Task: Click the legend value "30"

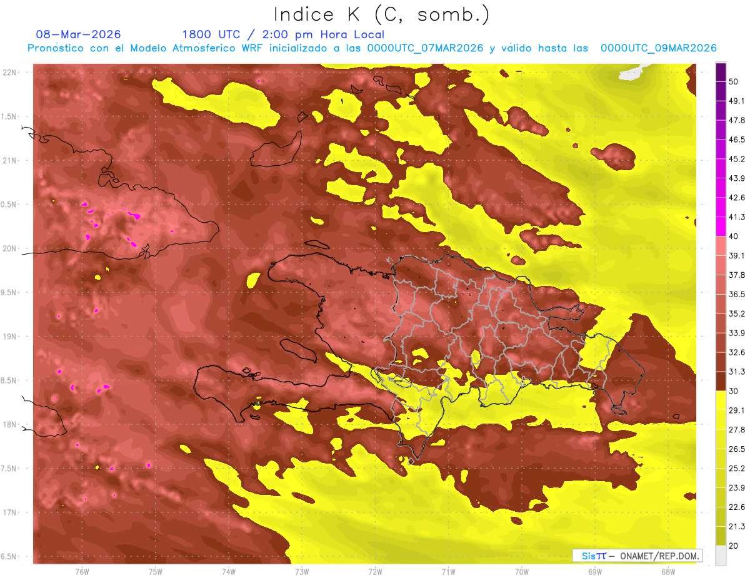Action: [734, 391]
